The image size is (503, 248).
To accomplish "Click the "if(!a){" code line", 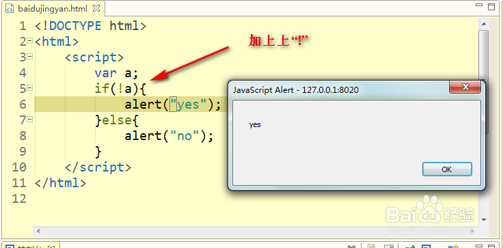I will tap(120, 89).
